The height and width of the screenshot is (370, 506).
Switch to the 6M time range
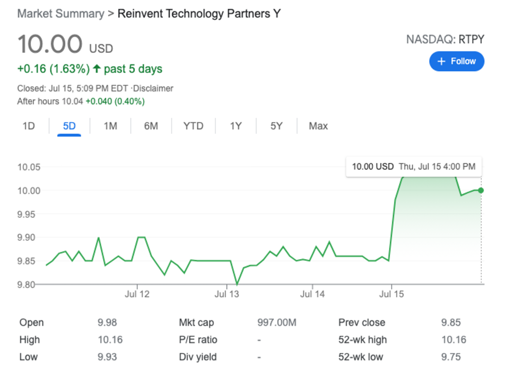[x=151, y=126]
